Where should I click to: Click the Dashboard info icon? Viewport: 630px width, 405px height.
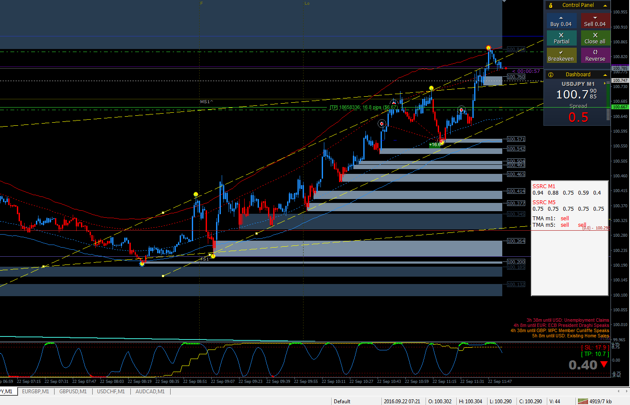[550, 75]
